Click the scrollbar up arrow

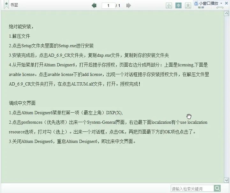226,14
